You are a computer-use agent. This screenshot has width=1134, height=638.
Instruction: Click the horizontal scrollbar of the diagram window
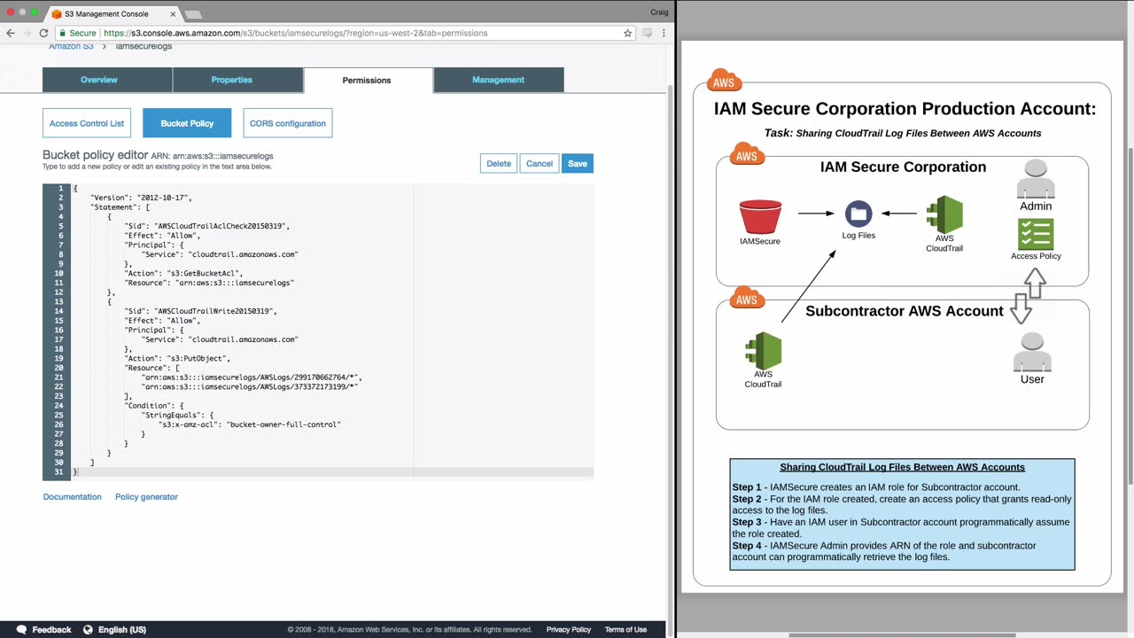tap(902, 634)
